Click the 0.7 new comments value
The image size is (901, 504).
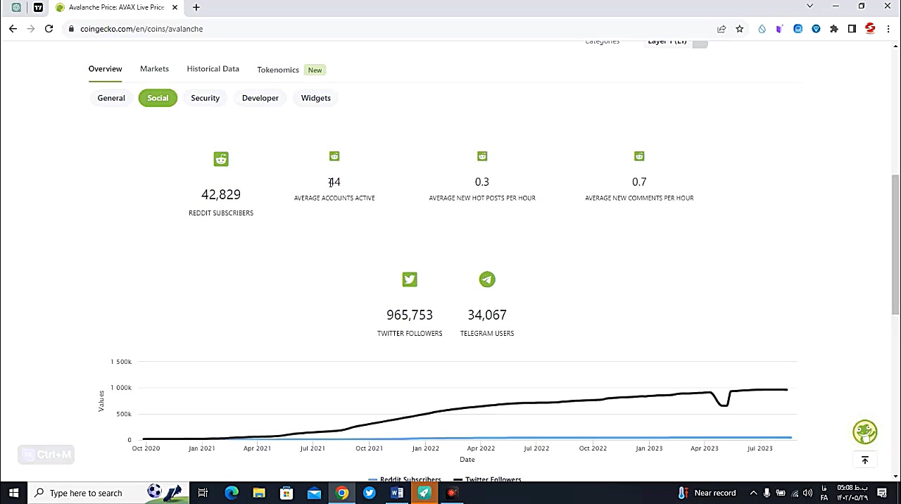[x=639, y=182]
